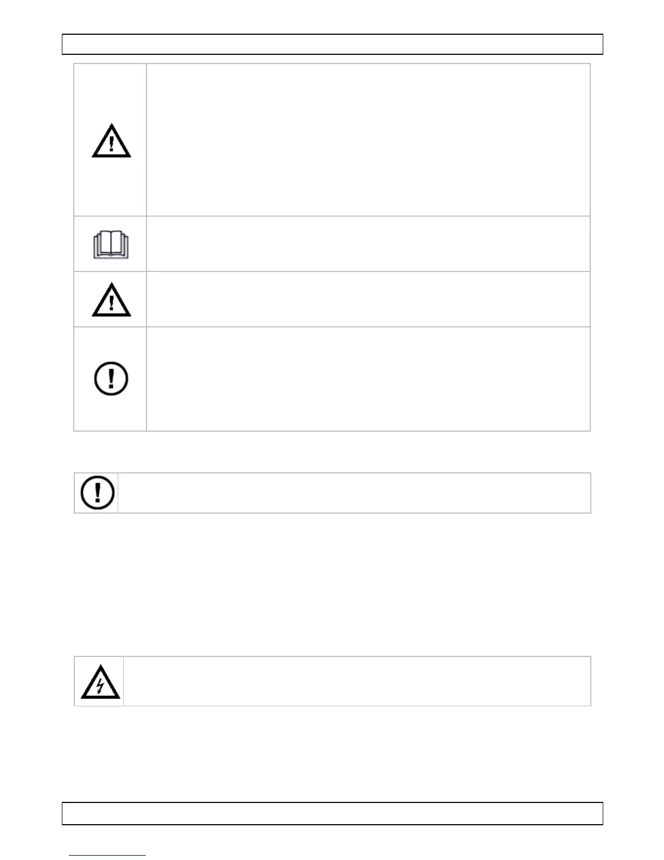Click the warning triangle icon below the book icon
Image resolution: width=664 pixels, height=860 pixels.
point(111,300)
